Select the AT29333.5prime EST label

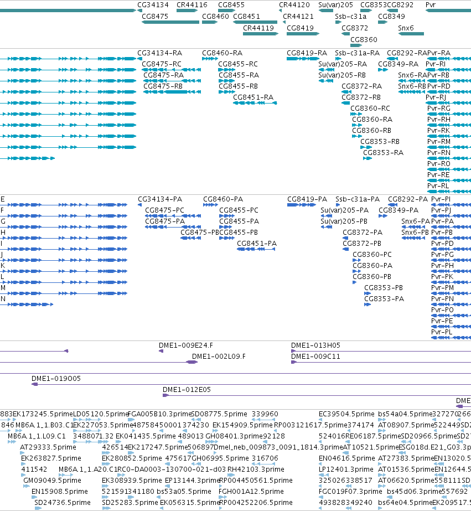click(x=48, y=447)
